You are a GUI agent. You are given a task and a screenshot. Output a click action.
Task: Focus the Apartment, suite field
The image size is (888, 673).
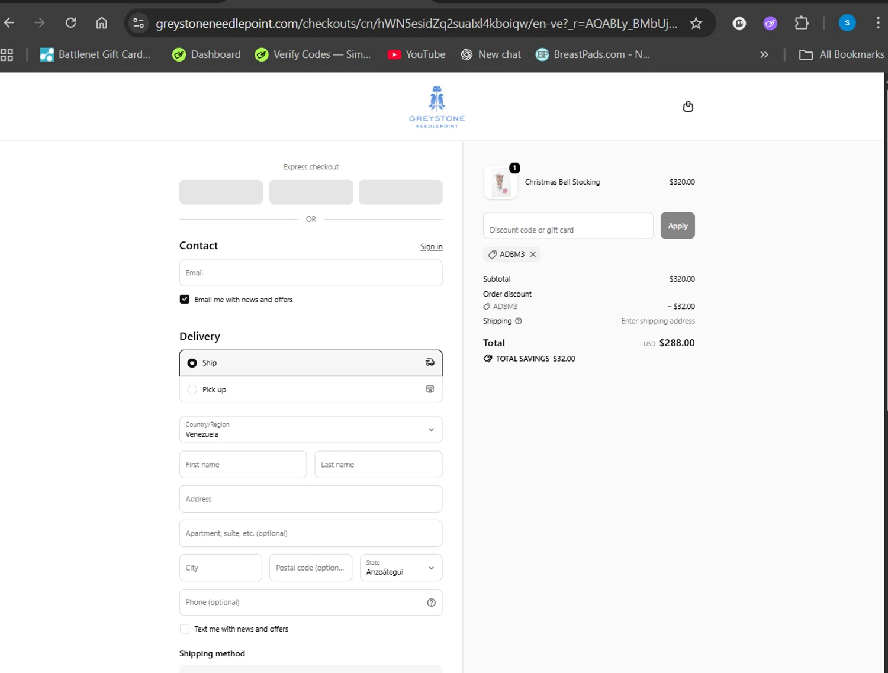coord(311,533)
